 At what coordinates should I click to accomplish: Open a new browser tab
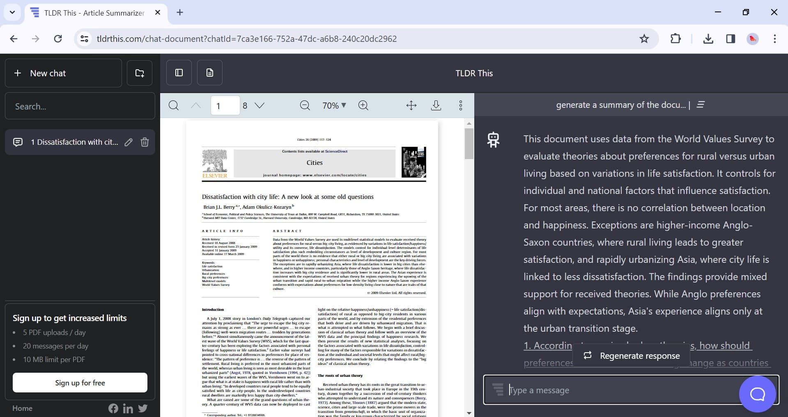click(x=180, y=12)
